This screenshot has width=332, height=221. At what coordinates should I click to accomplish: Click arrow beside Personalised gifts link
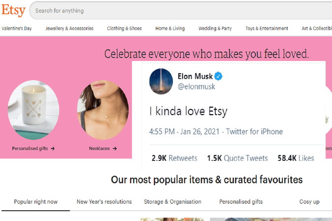point(52,148)
